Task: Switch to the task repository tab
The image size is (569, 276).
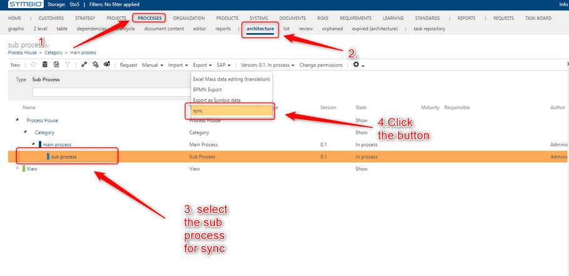Action: (430, 29)
